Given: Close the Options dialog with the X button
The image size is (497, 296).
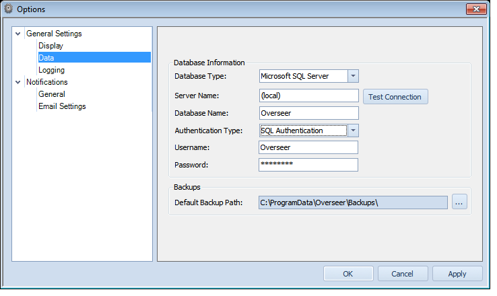Looking at the screenshot, I should 476,9.
